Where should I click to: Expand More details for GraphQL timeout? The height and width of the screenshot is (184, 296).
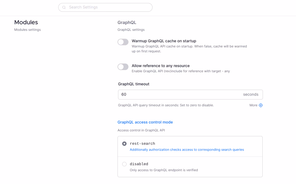pyautogui.click(x=253, y=105)
